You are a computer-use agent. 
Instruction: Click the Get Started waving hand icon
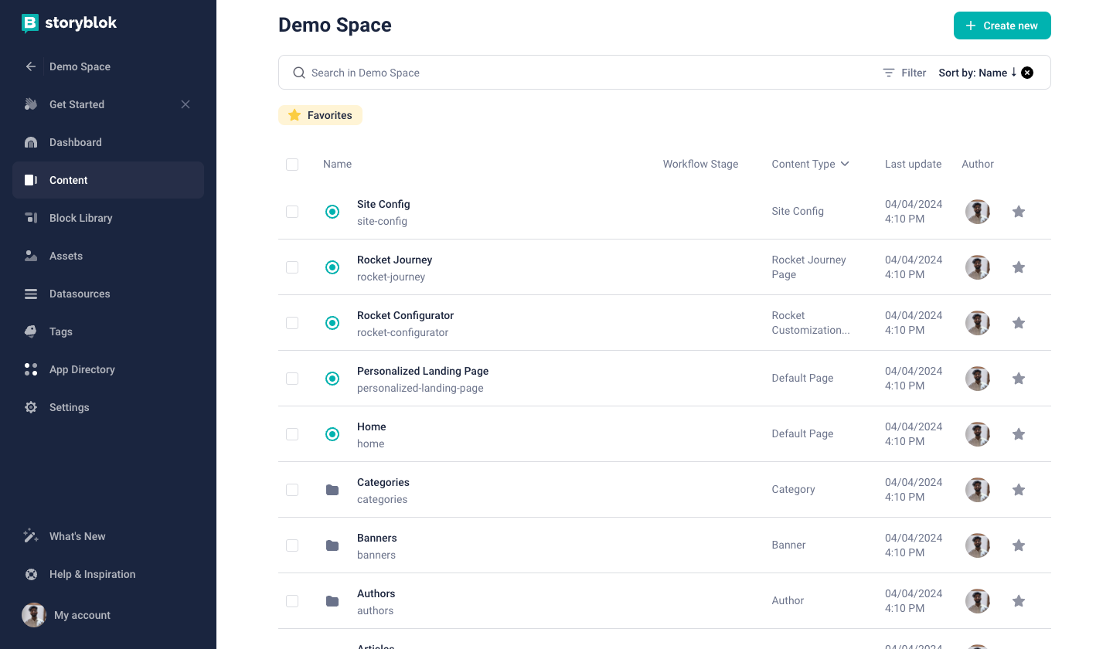(x=31, y=104)
